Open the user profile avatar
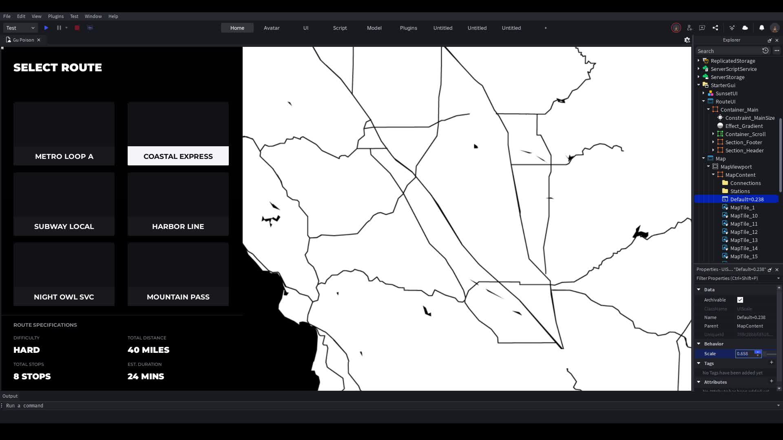Viewport: 783px width, 440px height. coord(775,28)
